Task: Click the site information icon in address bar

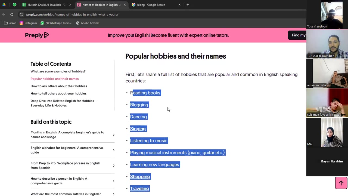Action: coord(21,14)
